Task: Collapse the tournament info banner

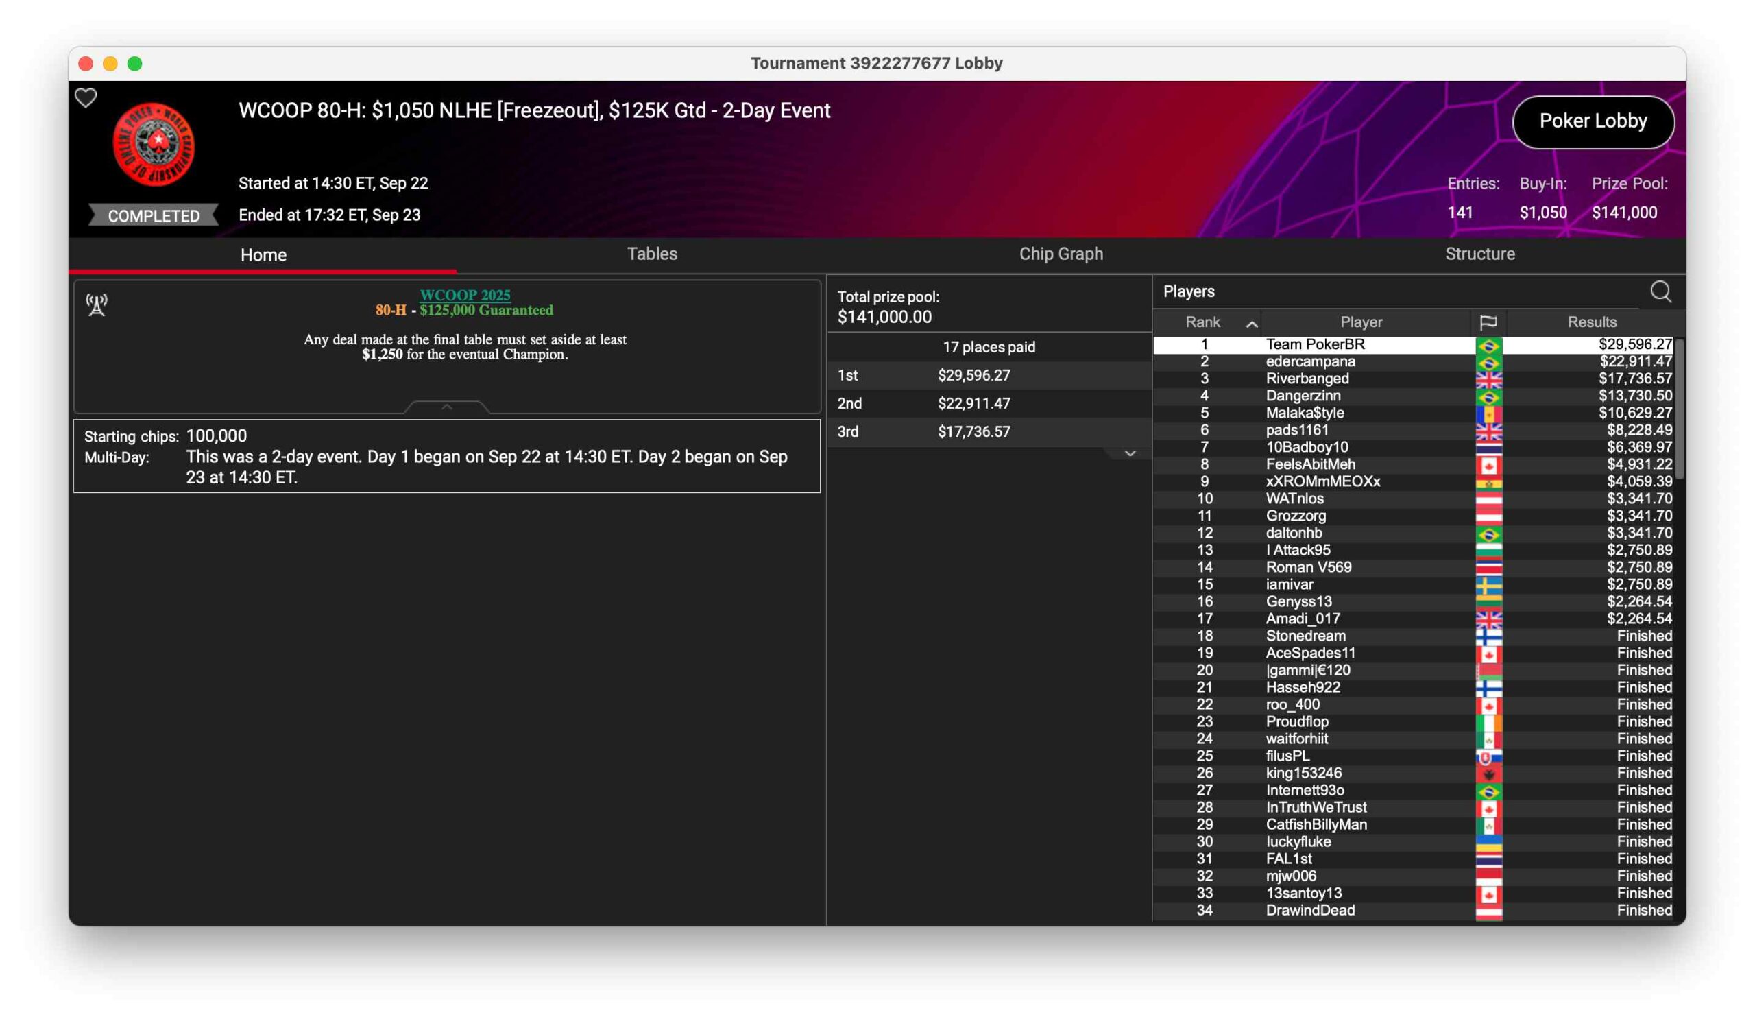Action: (447, 407)
